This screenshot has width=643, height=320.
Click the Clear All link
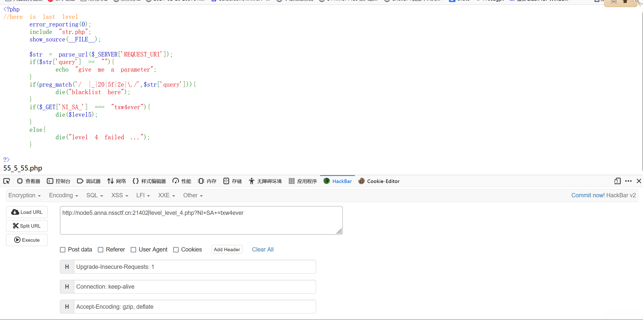tap(262, 249)
